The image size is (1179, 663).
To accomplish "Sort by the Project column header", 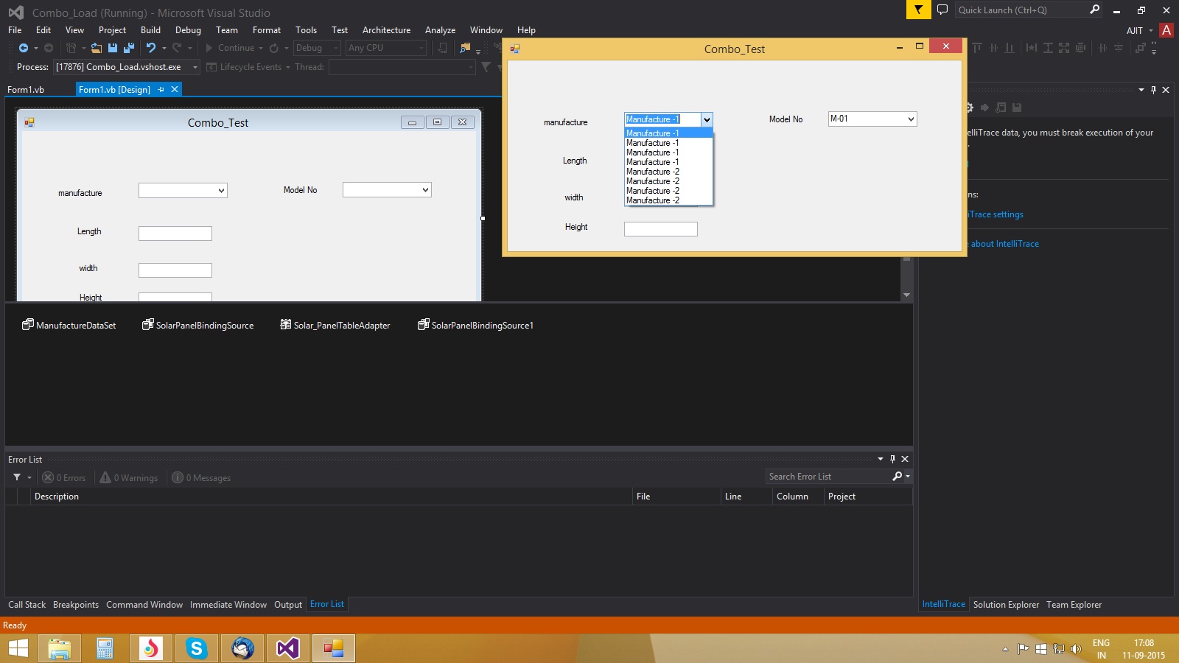I will [868, 497].
